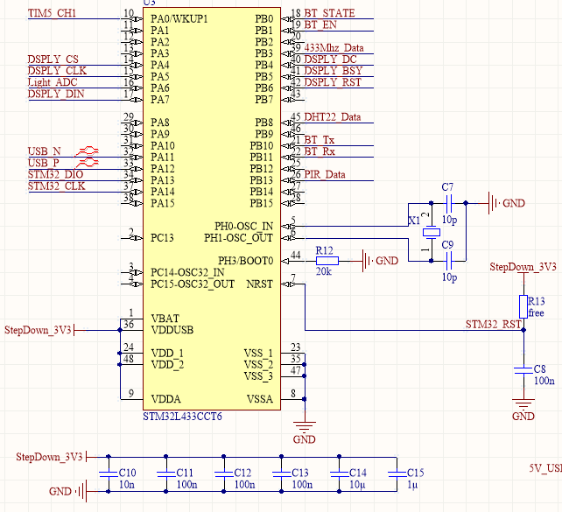This screenshot has height=512, width=562.
Task: Click the STM32L433CCT6 part name text
Action: [182, 417]
